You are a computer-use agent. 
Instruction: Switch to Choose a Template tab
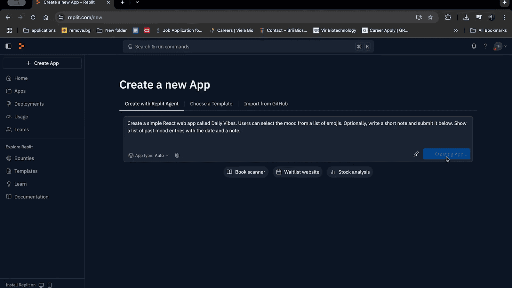211,104
